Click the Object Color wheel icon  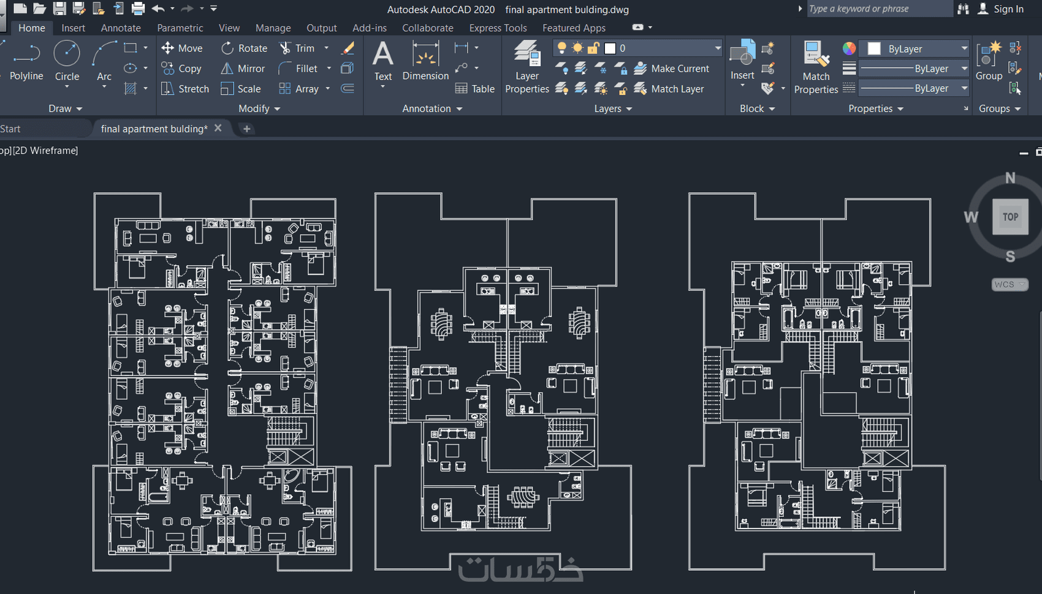849,48
